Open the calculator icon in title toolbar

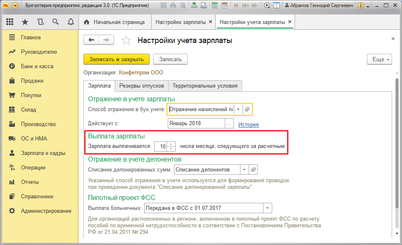214,5
